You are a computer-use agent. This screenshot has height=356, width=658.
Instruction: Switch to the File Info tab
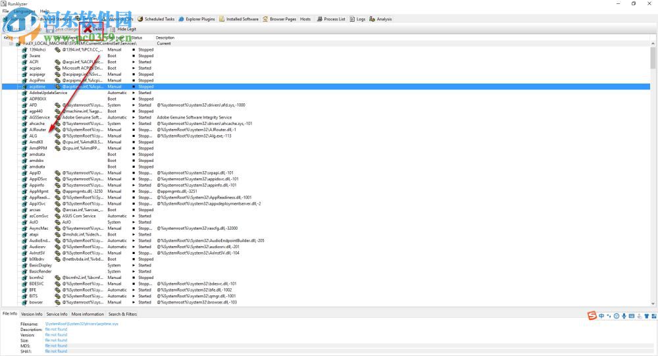point(10,314)
